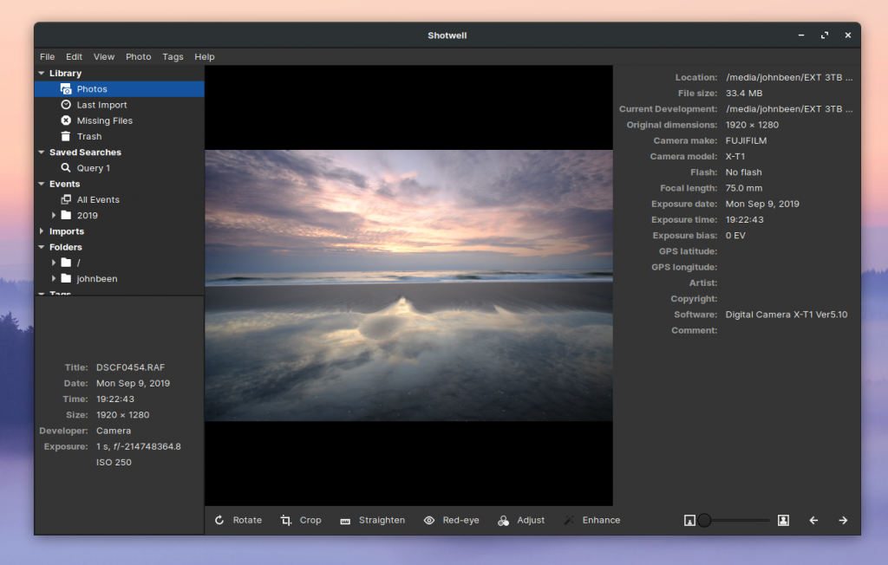The image size is (888, 565).
Task: Click the zoom in large-photo icon
Action: 783,520
